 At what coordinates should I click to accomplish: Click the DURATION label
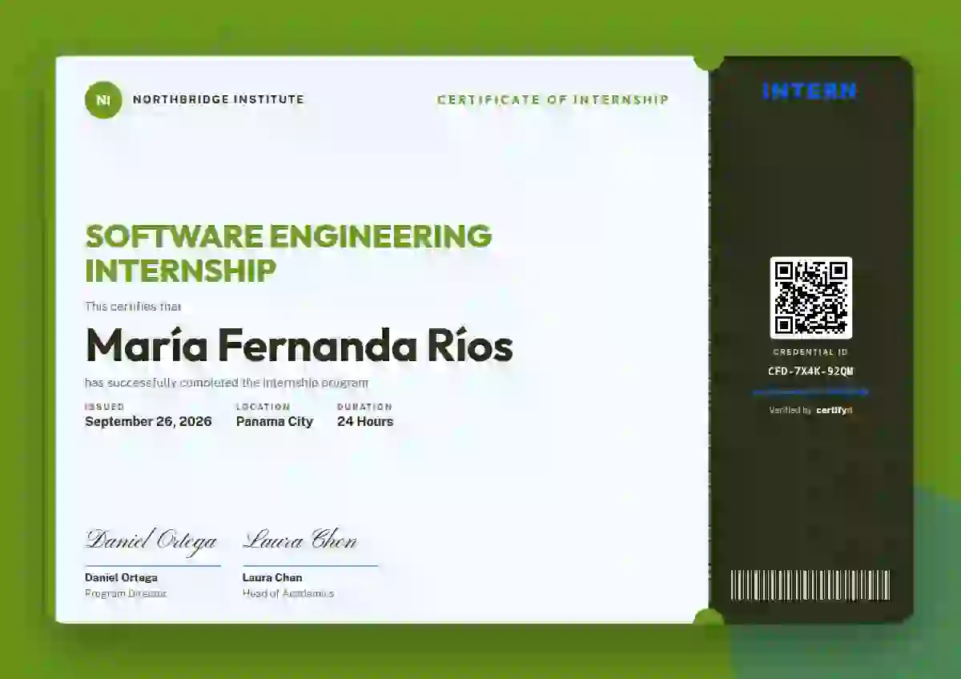click(365, 407)
